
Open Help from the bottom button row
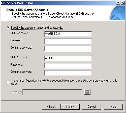click(x=113, y=107)
